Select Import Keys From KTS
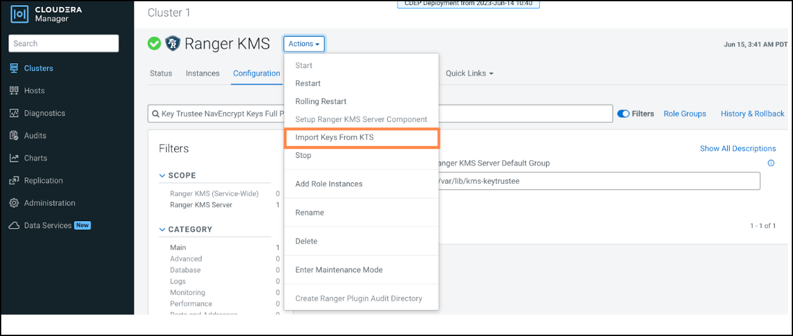Screen dimensions: 793x336 (335, 137)
